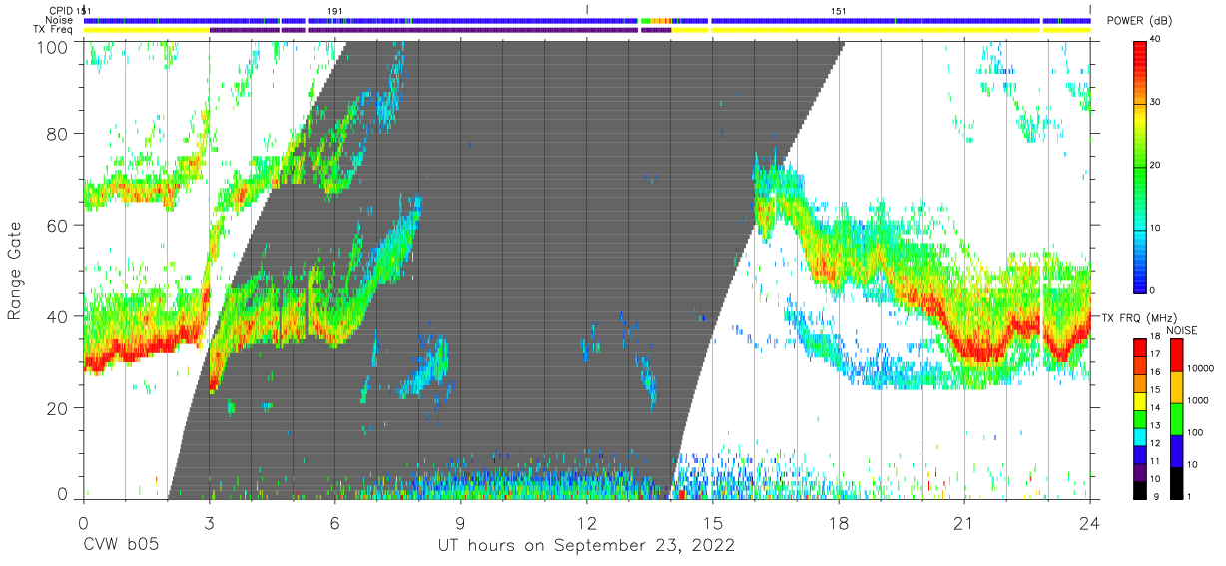Click the '12' UT hour axis label
Screen dimensions: 1226x566
click(x=587, y=523)
